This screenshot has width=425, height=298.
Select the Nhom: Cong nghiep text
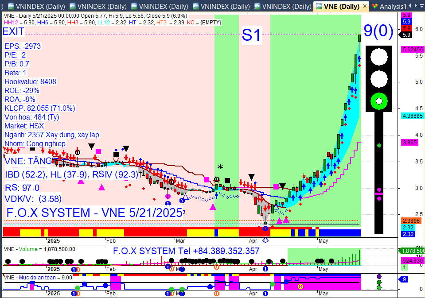[35, 143]
